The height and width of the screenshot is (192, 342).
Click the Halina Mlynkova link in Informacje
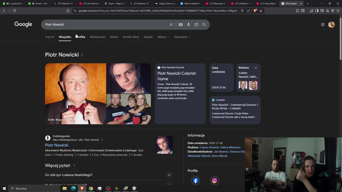tap(230, 147)
